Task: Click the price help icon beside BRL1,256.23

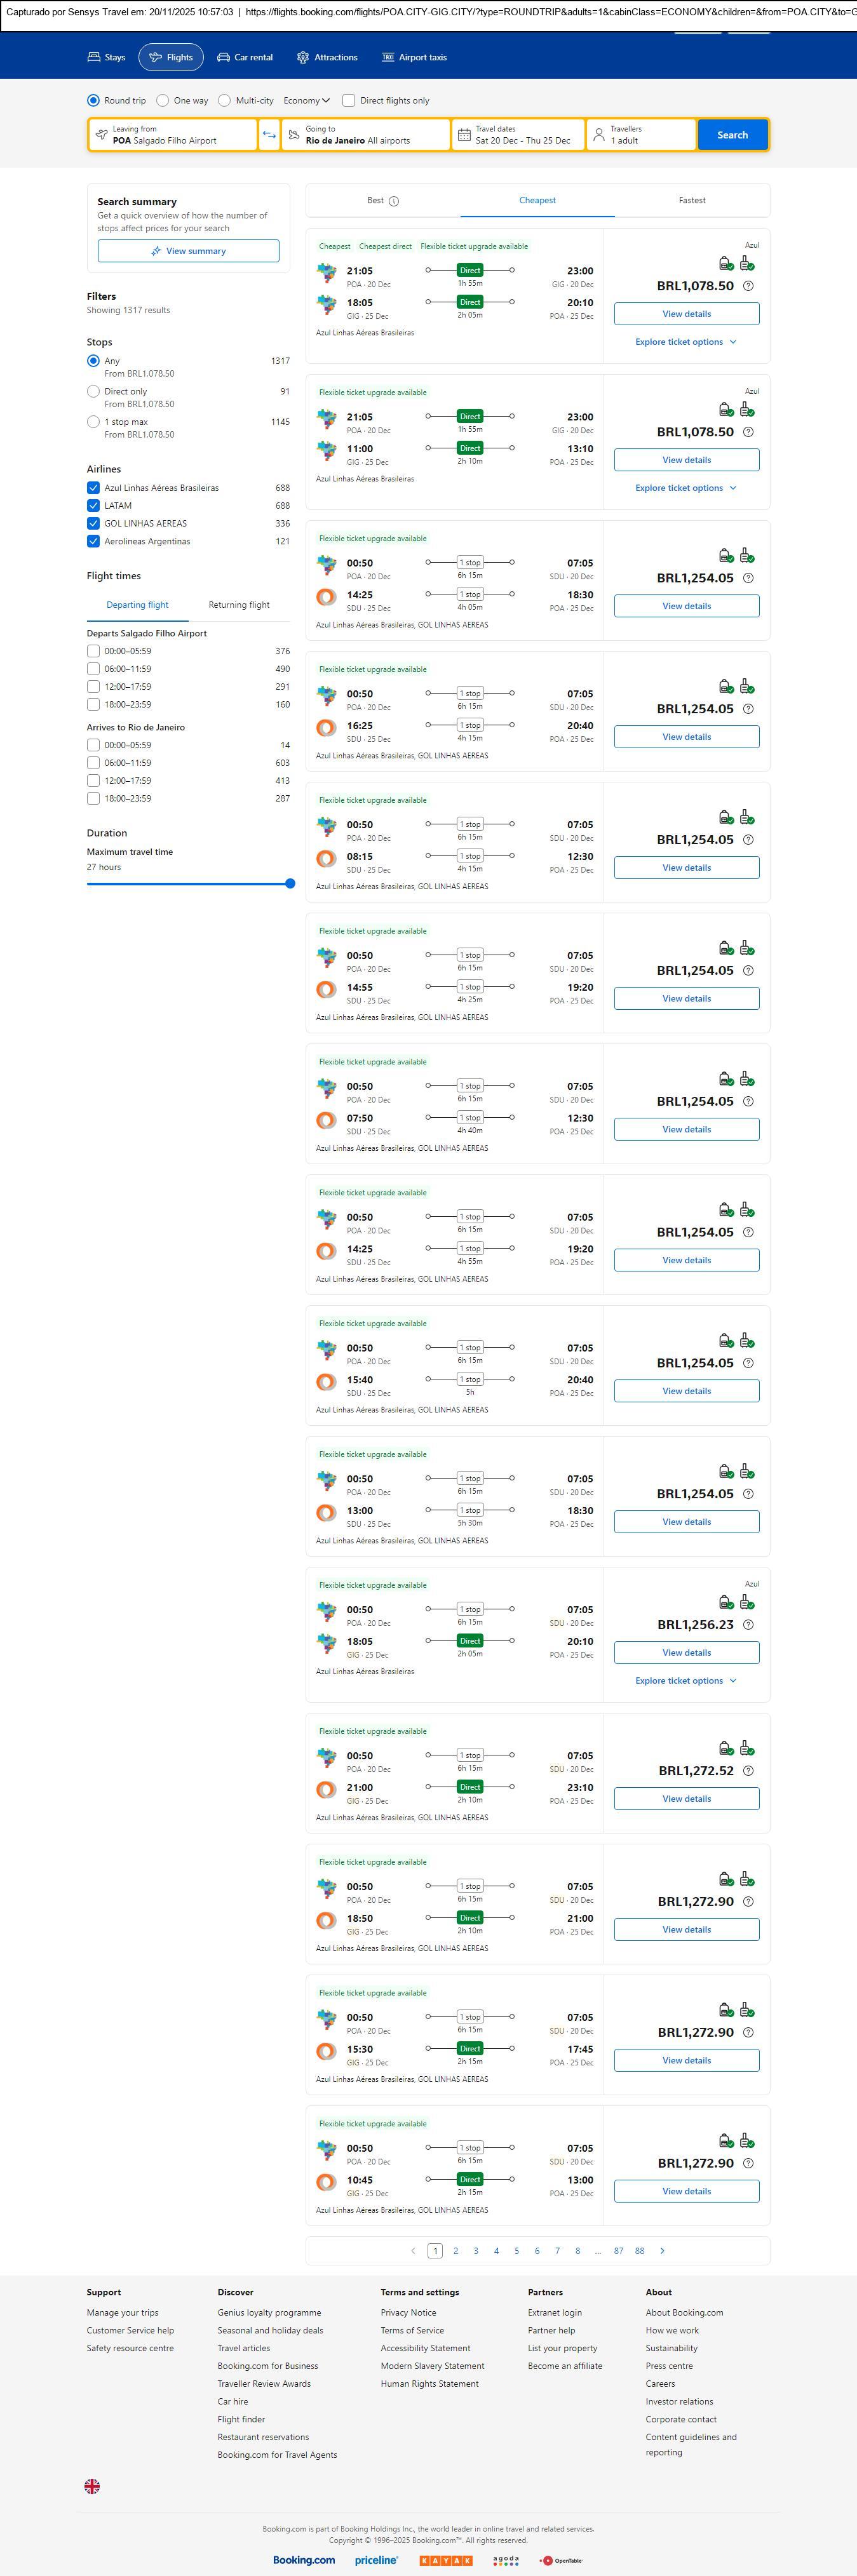Action: click(748, 1624)
